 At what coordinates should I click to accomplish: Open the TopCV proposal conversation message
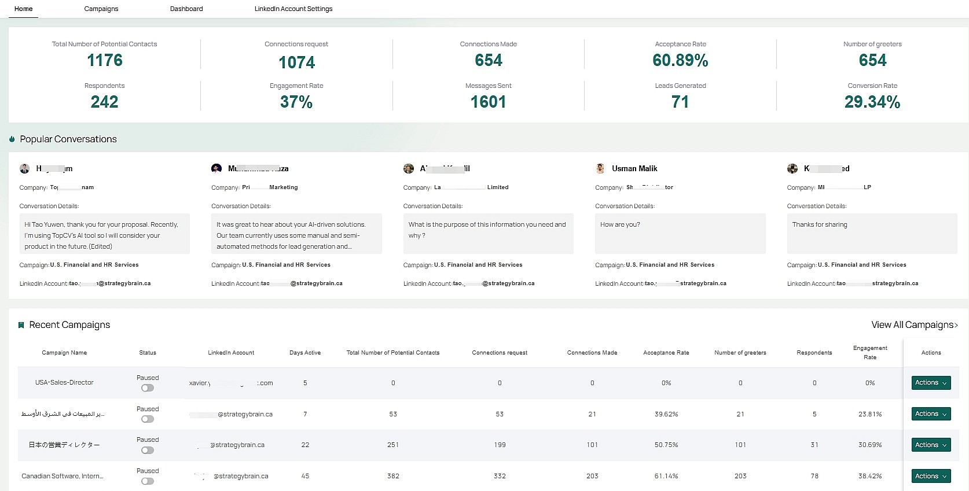point(104,234)
